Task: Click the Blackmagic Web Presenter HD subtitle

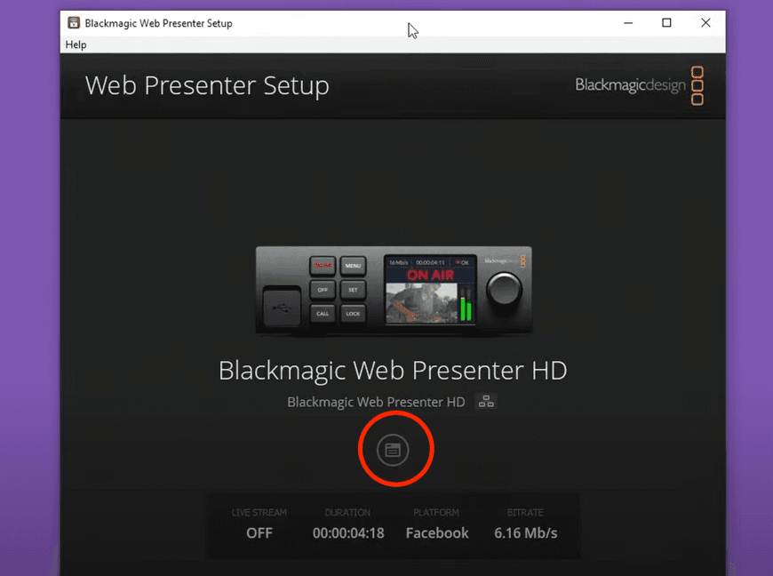Action: 376,402
